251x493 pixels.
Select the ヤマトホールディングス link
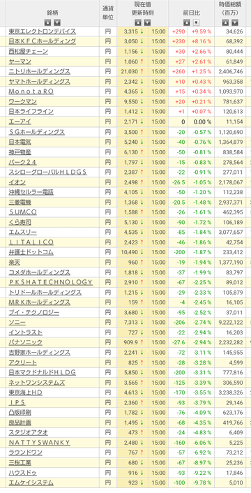pos(39,82)
